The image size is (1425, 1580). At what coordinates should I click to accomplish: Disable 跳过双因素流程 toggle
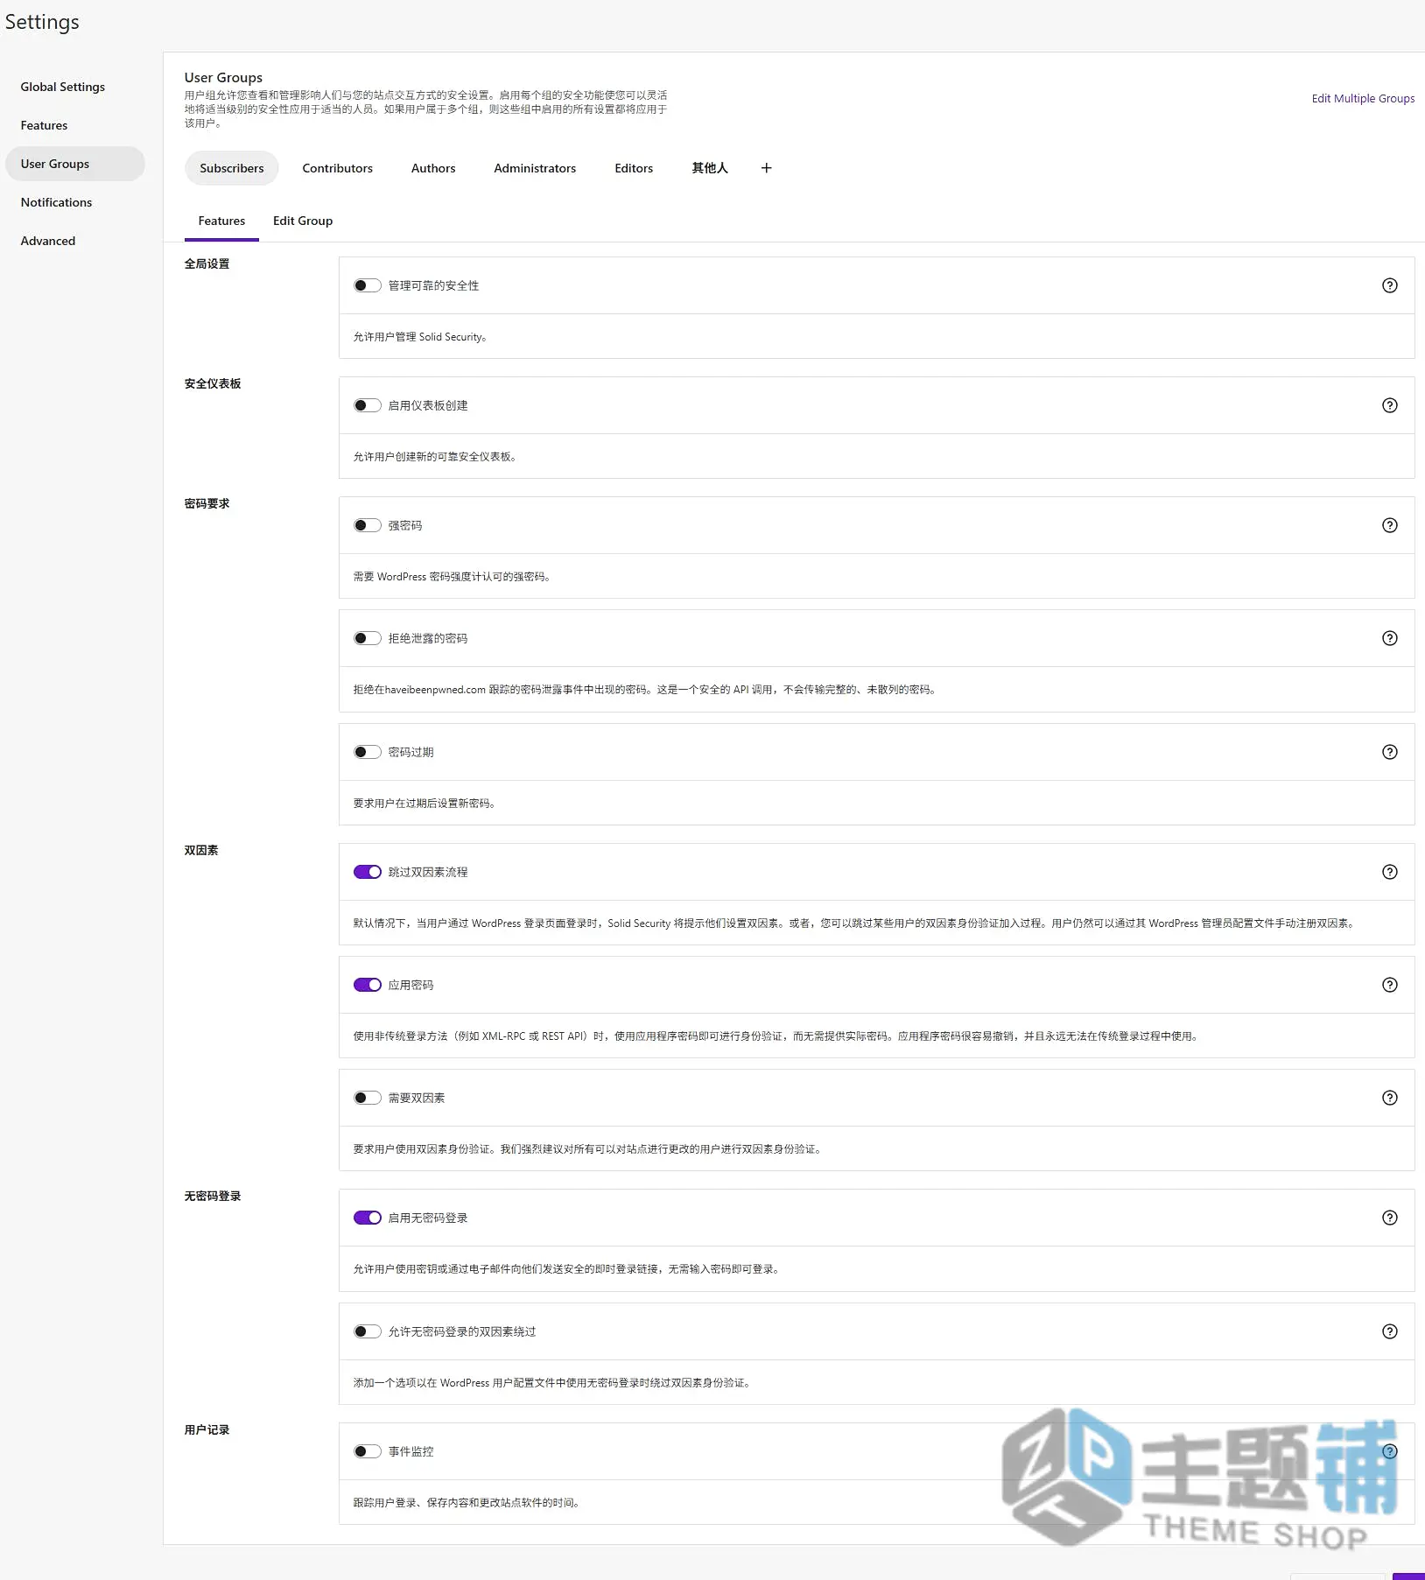pyautogui.click(x=367, y=872)
